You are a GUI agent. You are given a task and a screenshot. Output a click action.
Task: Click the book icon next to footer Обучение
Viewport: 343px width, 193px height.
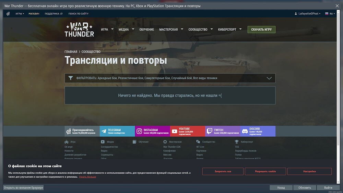click(x=134, y=142)
